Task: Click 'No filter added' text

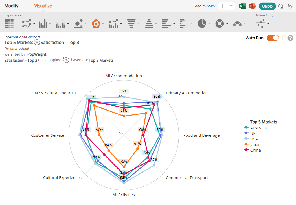Action: tap(17, 49)
